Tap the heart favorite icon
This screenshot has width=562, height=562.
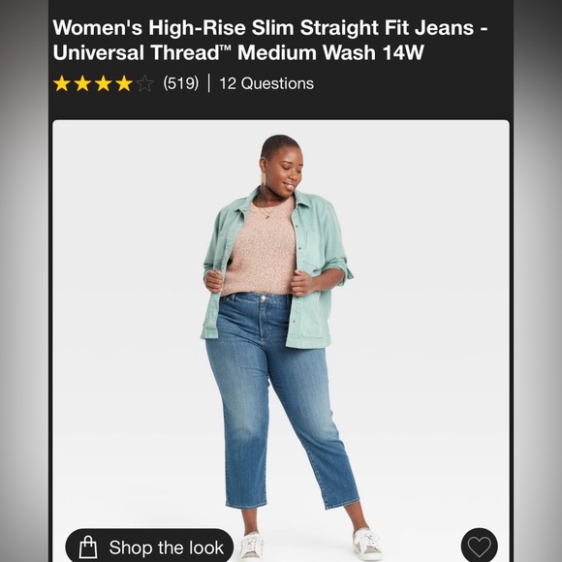pyautogui.click(x=479, y=546)
